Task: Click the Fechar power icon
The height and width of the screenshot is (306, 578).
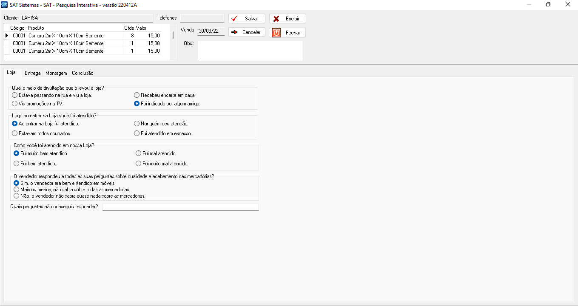Action: point(276,33)
